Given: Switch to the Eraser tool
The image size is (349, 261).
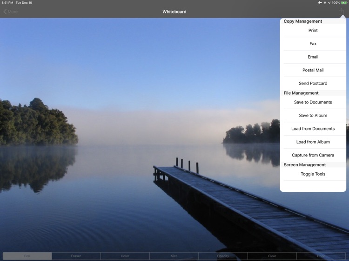Looking at the screenshot, I should pos(76,256).
